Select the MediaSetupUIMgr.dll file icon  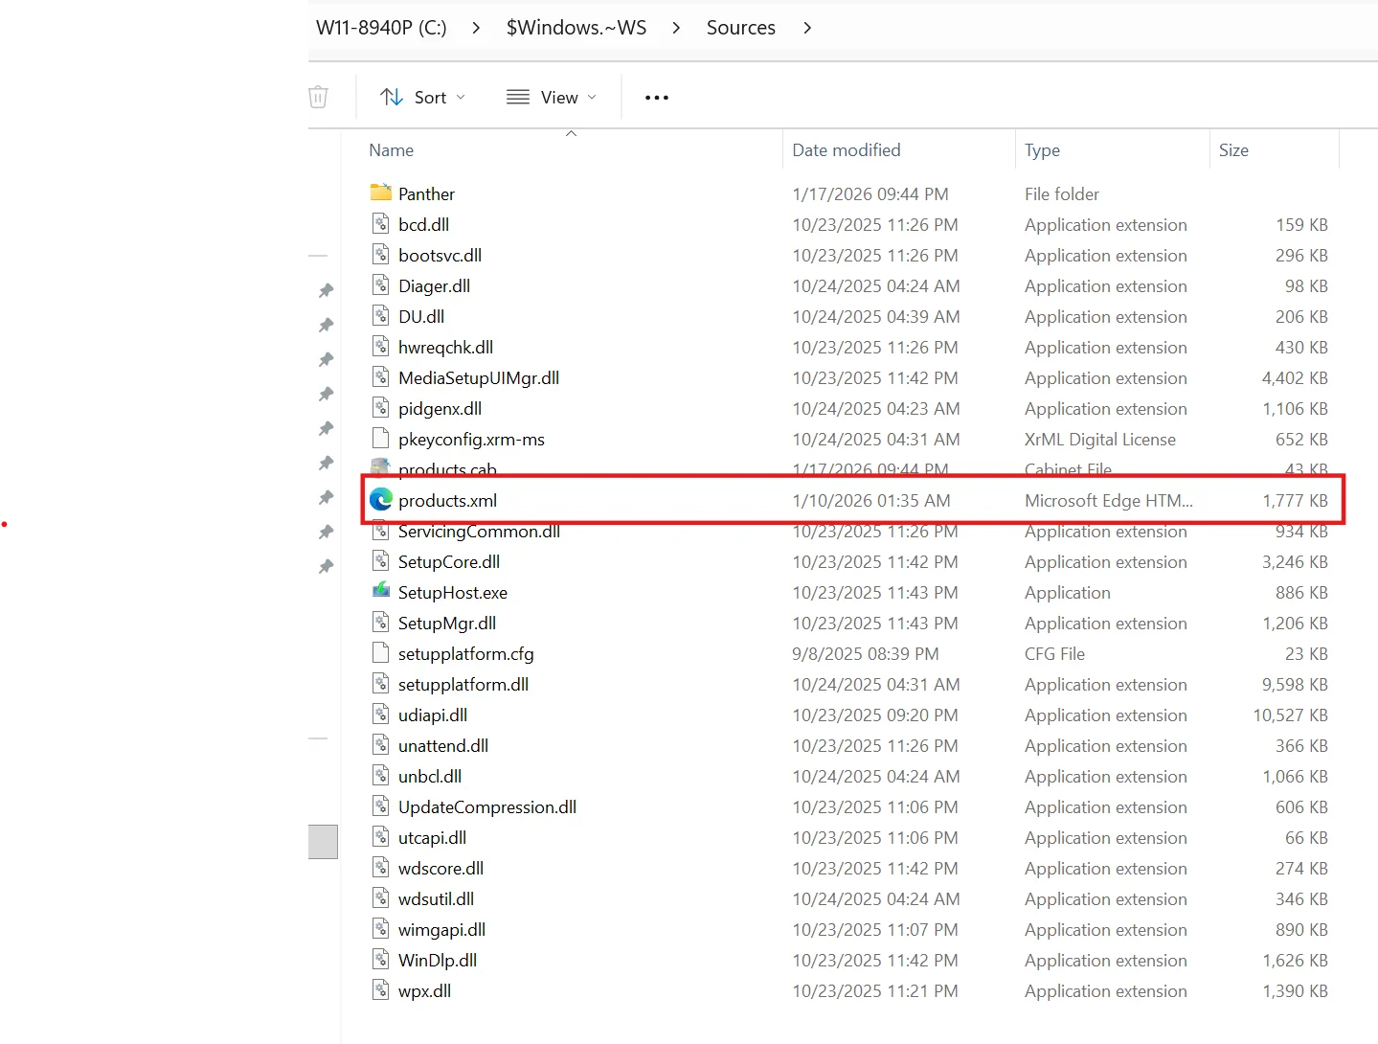pos(381,377)
